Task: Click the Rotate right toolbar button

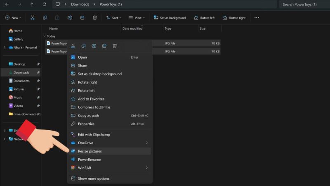Action: pyautogui.click(x=234, y=18)
